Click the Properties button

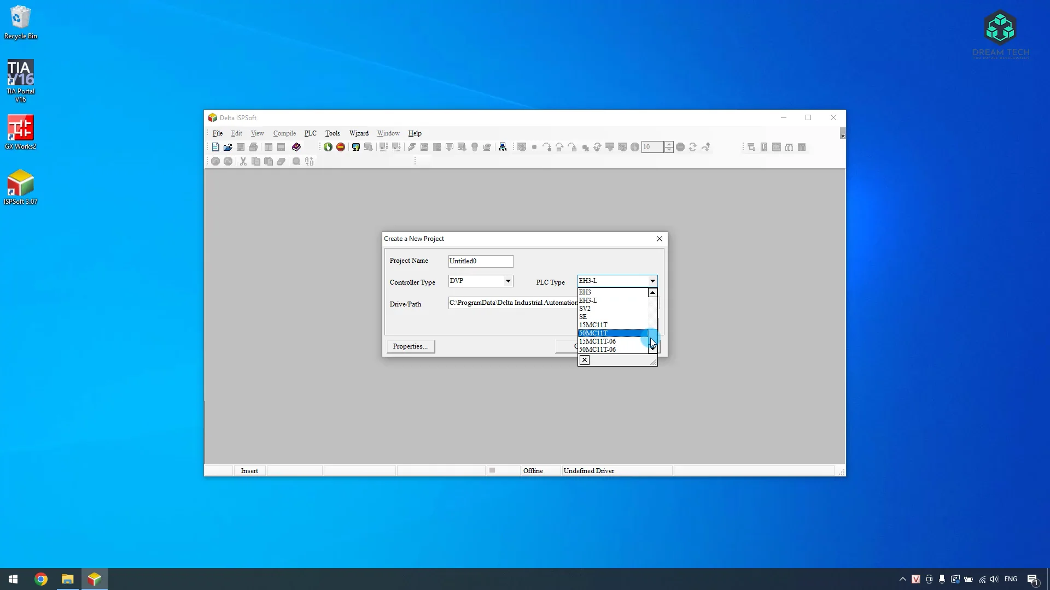[x=410, y=346]
